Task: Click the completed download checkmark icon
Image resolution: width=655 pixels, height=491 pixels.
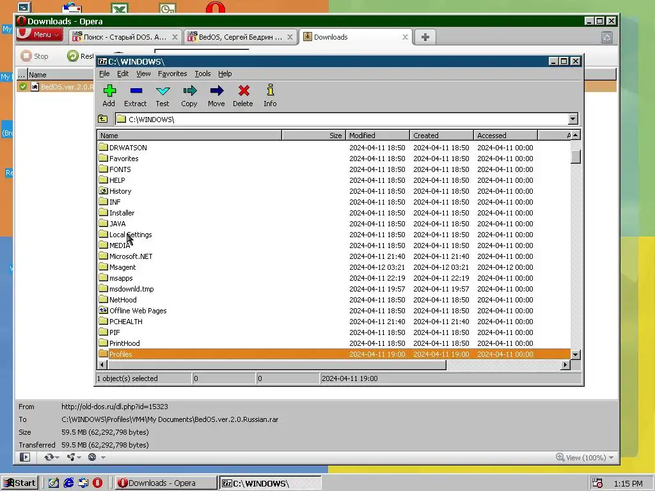Action: 23,86
